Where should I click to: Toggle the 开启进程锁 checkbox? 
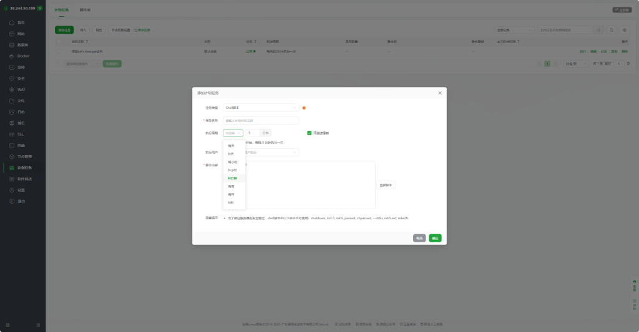(x=309, y=133)
